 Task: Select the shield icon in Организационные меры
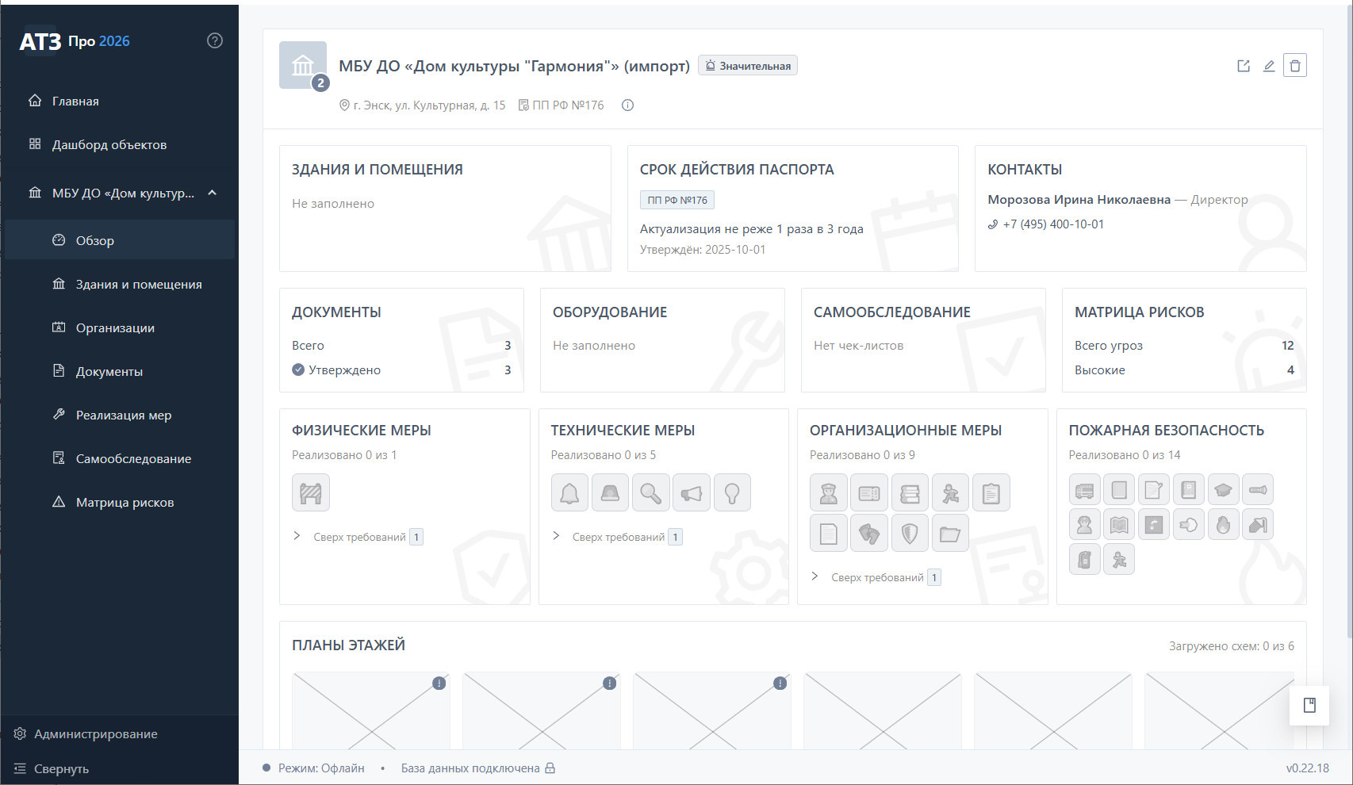point(910,534)
